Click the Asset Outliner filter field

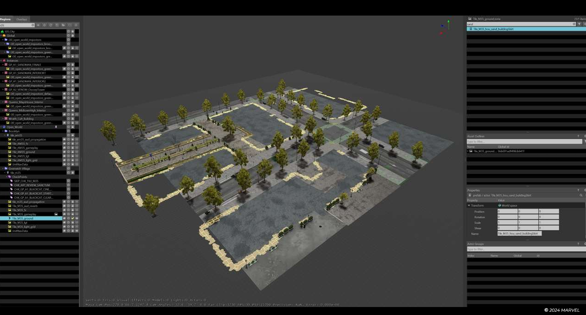[525, 142]
